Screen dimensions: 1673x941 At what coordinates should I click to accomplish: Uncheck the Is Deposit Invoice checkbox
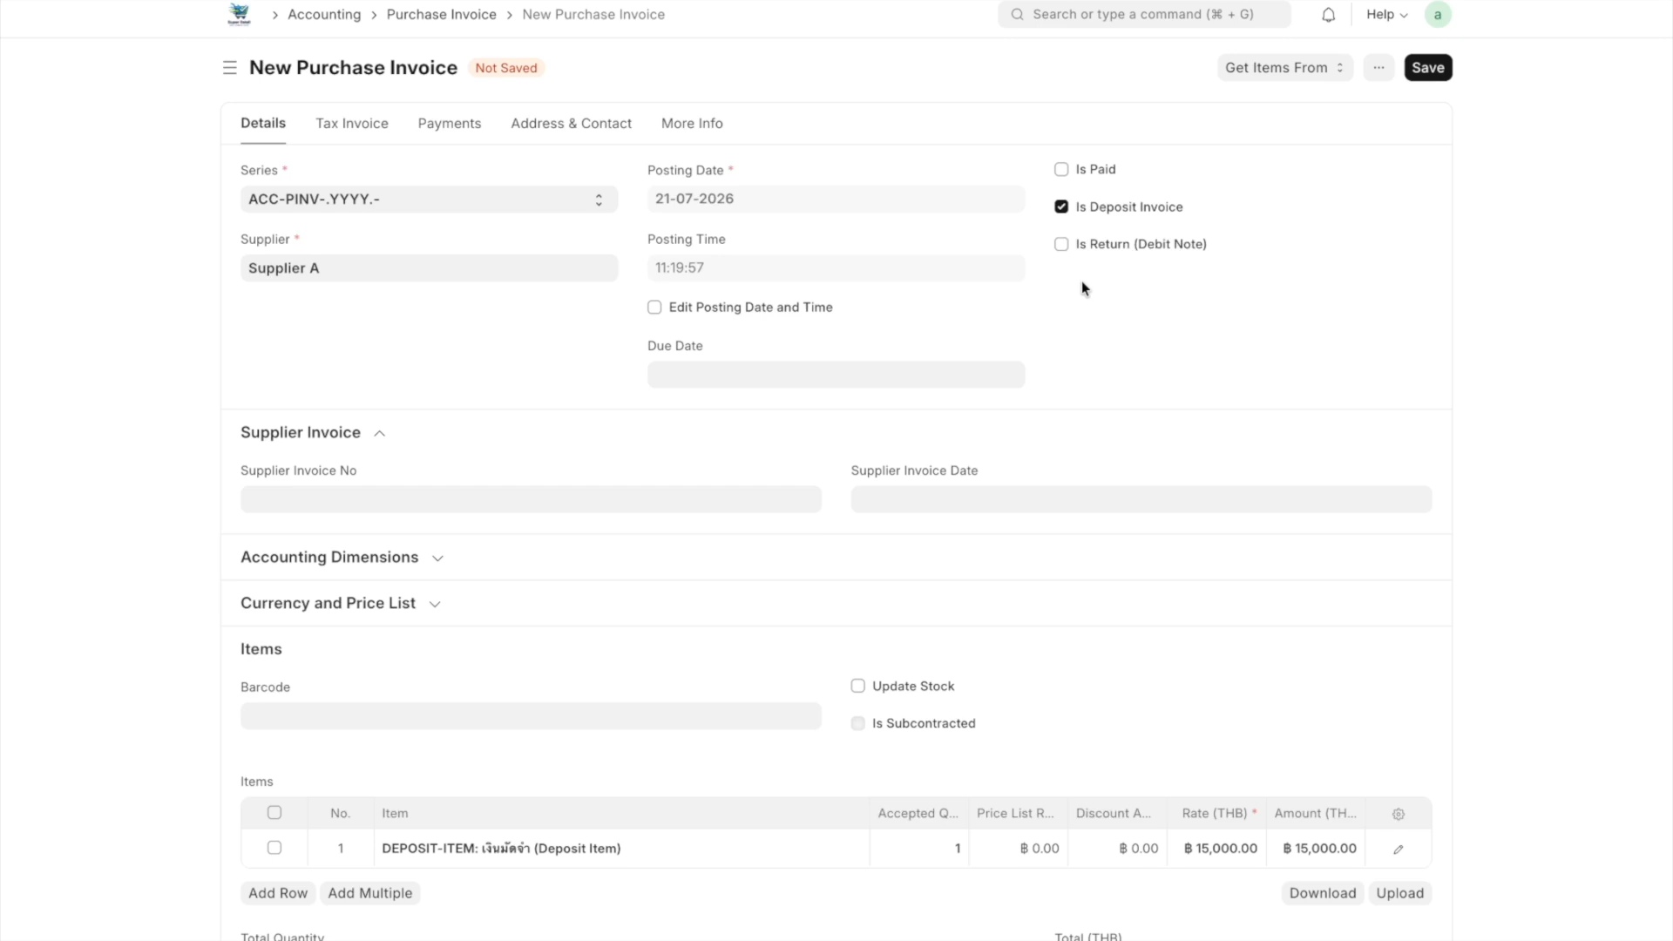(1061, 207)
